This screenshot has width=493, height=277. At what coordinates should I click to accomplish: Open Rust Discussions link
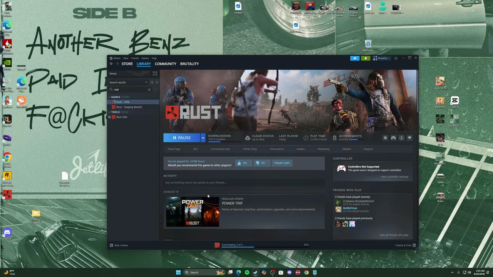(x=277, y=149)
